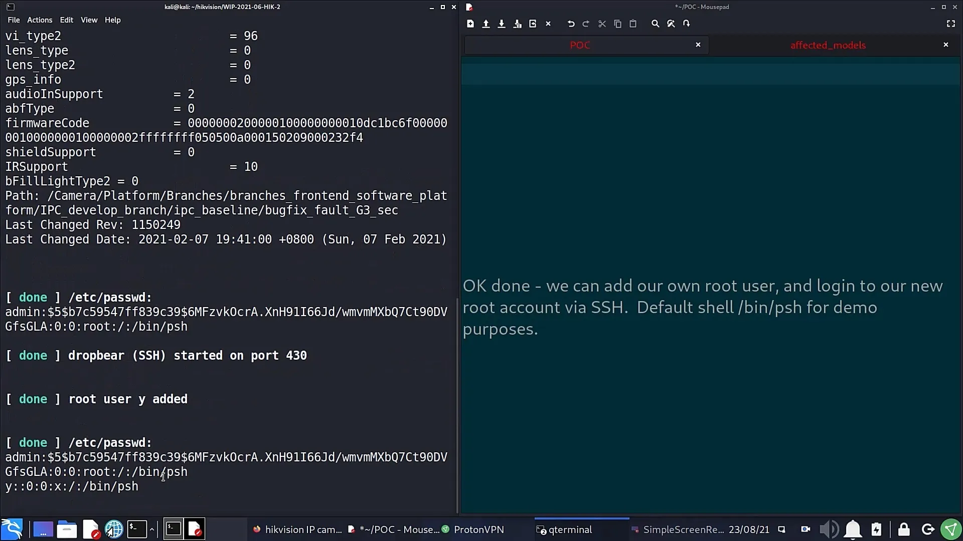
Task: Toggle fullscreen mode in Mousepad
Action: (950, 24)
